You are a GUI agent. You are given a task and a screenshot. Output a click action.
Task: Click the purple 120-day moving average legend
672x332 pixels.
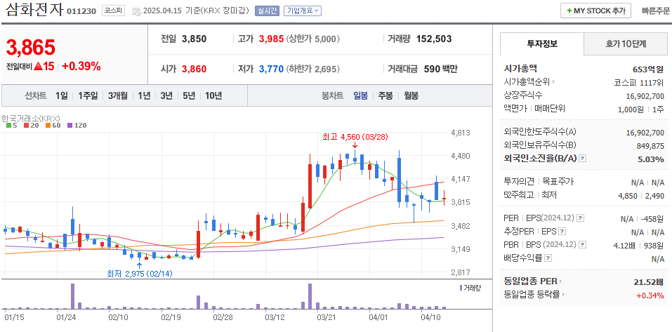tap(77, 126)
